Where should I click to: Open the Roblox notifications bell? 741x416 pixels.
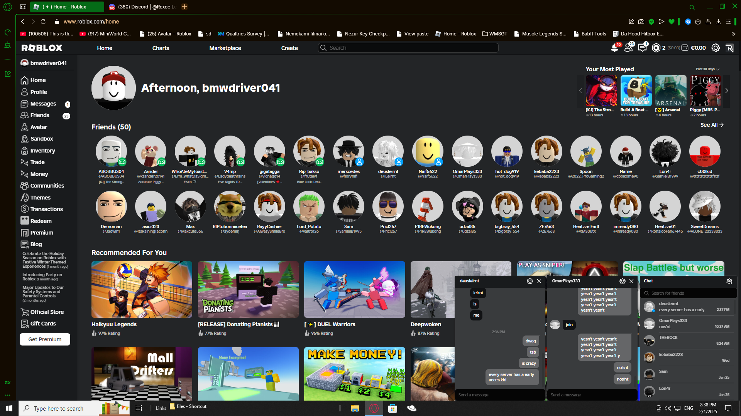click(x=614, y=48)
